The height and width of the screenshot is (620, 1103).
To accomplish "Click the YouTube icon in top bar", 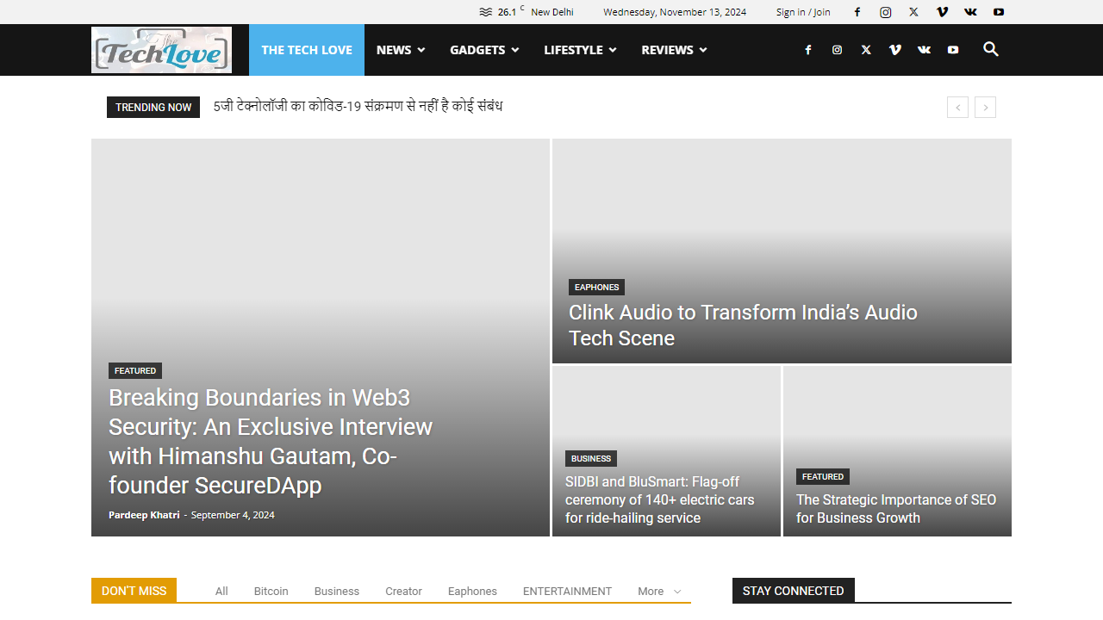I will pyautogui.click(x=999, y=12).
